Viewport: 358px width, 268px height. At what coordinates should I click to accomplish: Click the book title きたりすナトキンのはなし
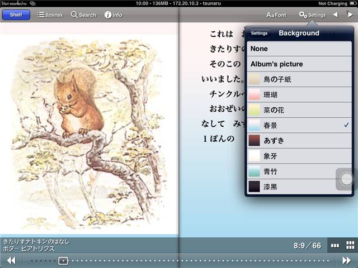click(36, 242)
